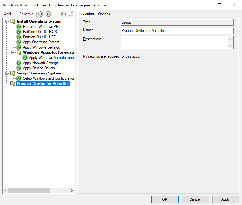Click the Description scroll down arrow
This screenshot has height=205, width=242.
click(x=230, y=46)
